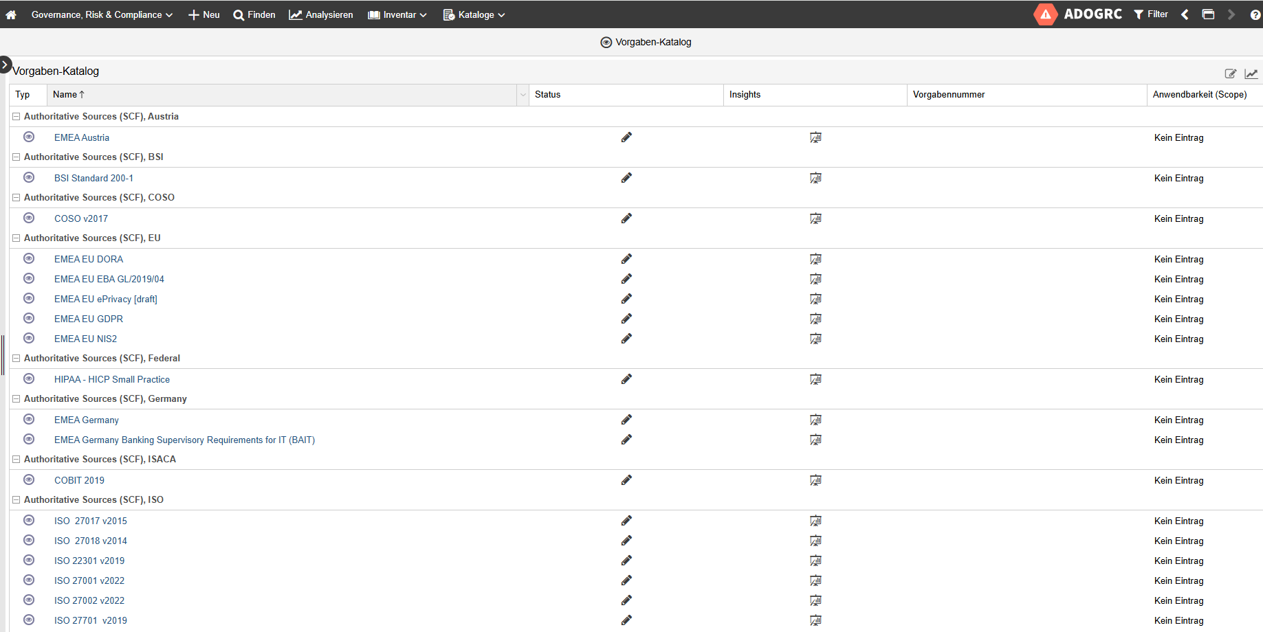Open the Finden search option
This screenshot has width=1263, height=632.
254,14
